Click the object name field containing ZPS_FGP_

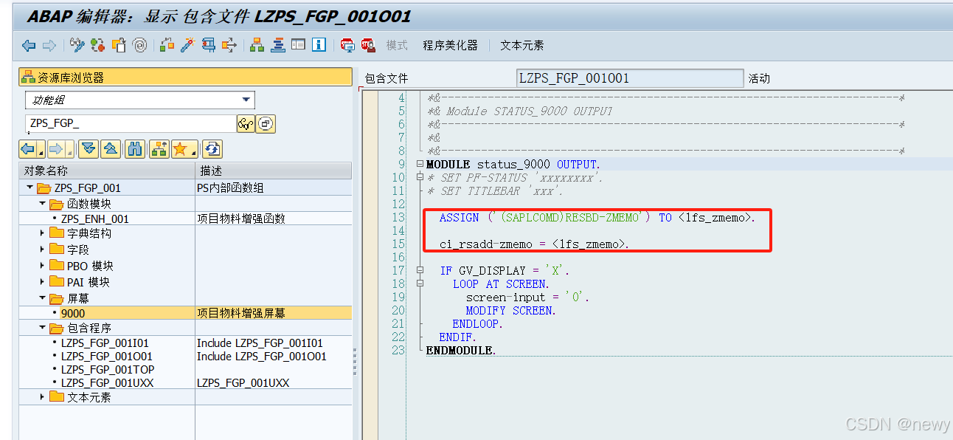click(131, 123)
